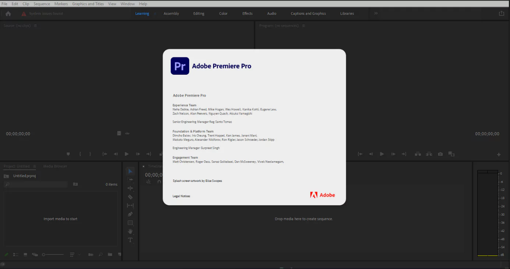Switch to the Editing workspace tab
The image size is (510, 269).
pyautogui.click(x=199, y=13)
